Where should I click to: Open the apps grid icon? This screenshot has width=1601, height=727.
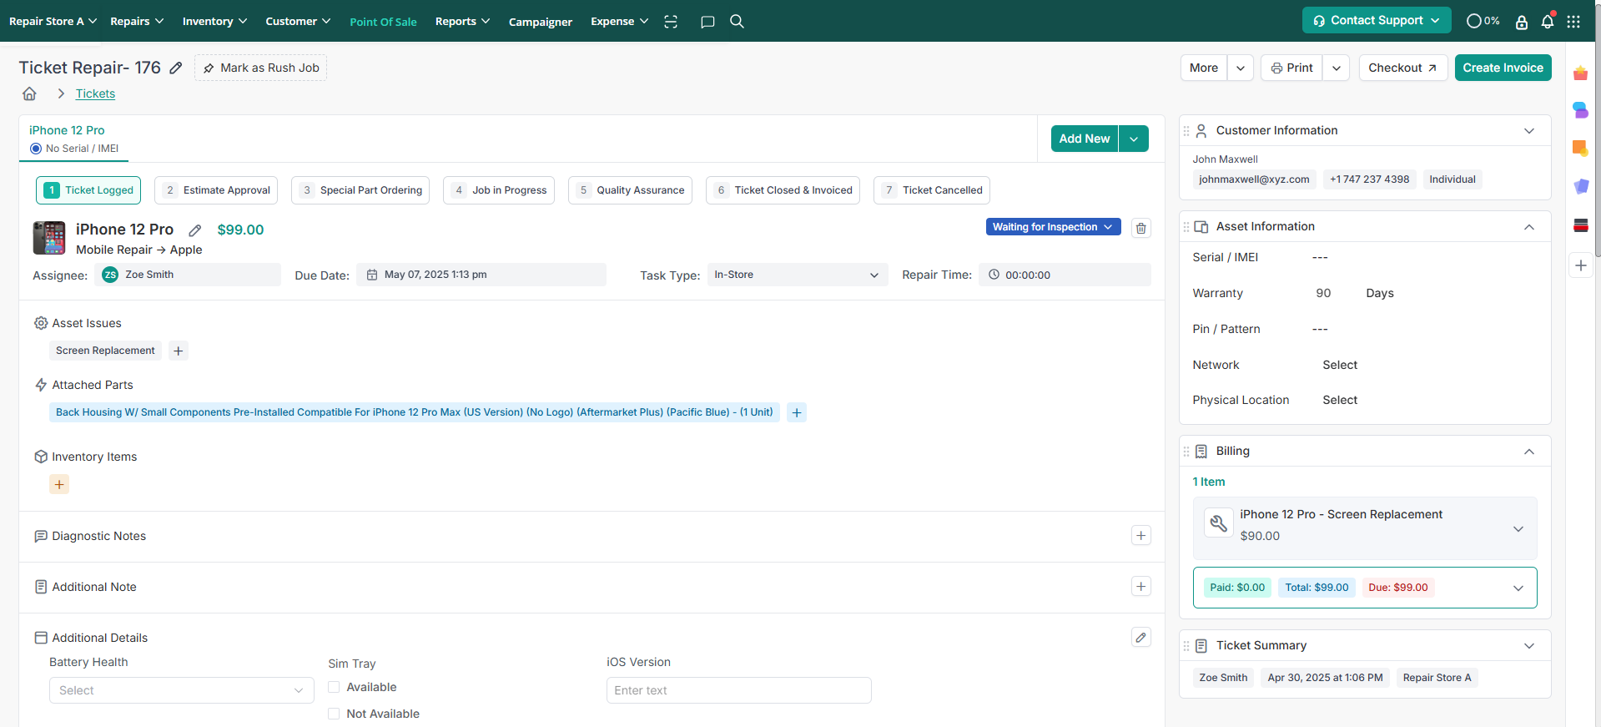tap(1573, 22)
